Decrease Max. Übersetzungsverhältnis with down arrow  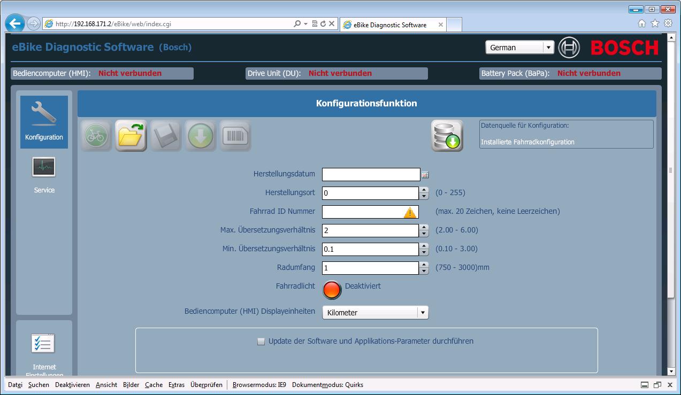point(424,234)
